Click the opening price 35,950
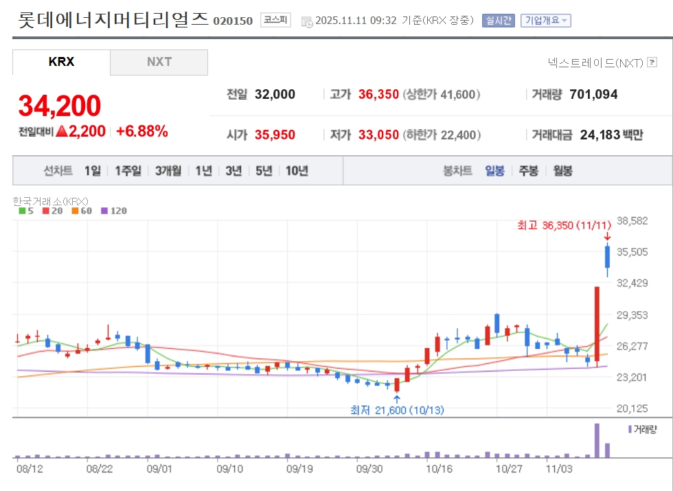This screenshot has height=491, width=673. pyautogui.click(x=275, y=135)
